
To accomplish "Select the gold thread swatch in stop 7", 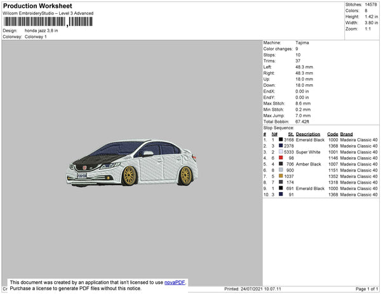I will click(x=280, y=176).
